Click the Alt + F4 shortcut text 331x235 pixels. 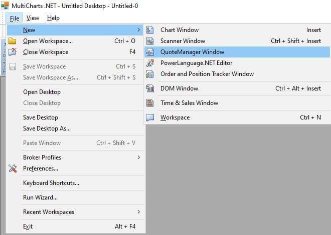tap(125, 226)
